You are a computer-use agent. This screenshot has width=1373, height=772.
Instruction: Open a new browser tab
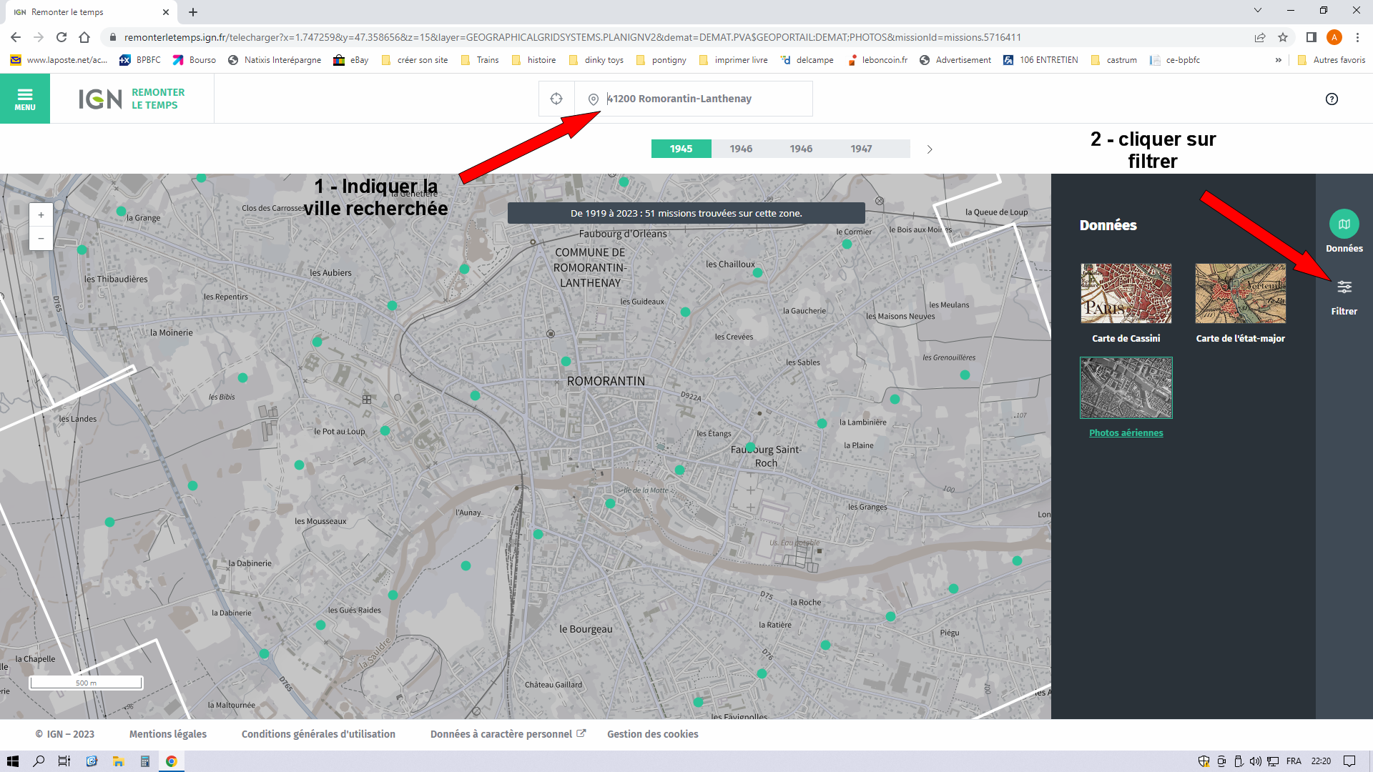[x=193, y=12]
